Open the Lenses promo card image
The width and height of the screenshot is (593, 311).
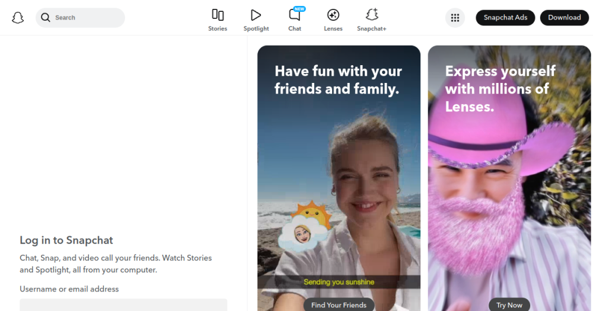[509, 178]
